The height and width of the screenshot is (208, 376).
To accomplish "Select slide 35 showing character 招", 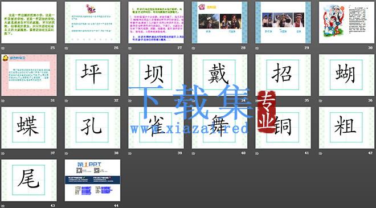I will (283, 75).
